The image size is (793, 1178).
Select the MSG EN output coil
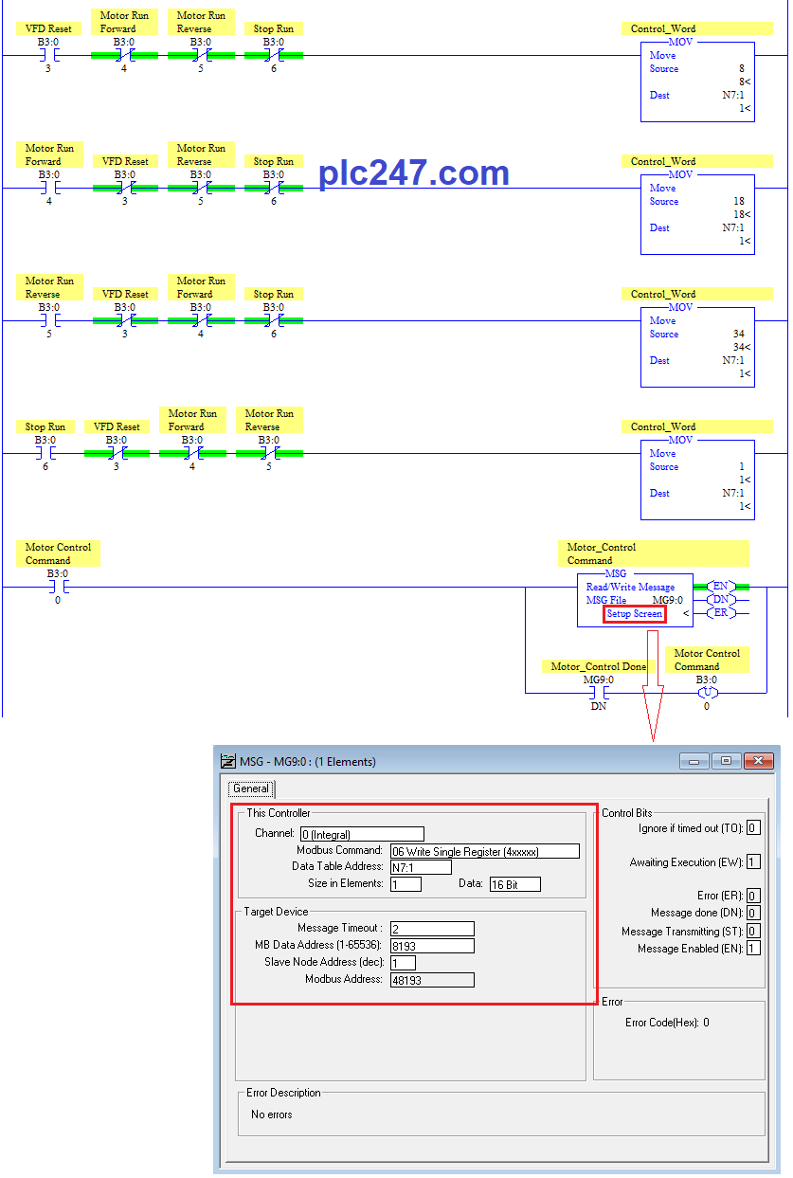point(719,587)
